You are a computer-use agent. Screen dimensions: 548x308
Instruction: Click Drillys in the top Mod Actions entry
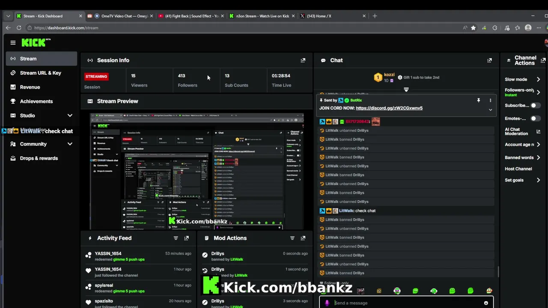(217, 254)
